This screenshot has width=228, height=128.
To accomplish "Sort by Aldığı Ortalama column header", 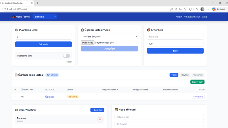I will [110, 90].
